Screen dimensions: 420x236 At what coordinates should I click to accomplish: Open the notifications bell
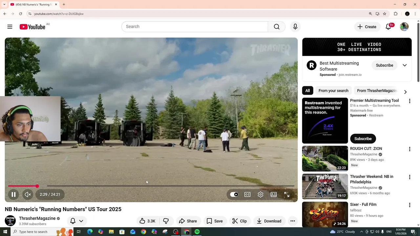pos(388,27)
